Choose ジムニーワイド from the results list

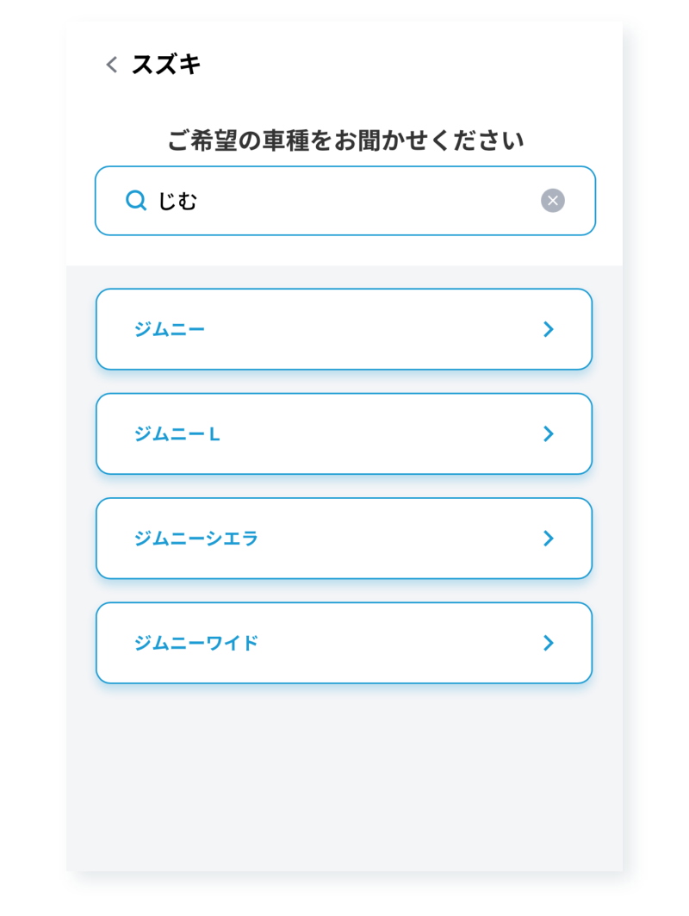point(344,643)
